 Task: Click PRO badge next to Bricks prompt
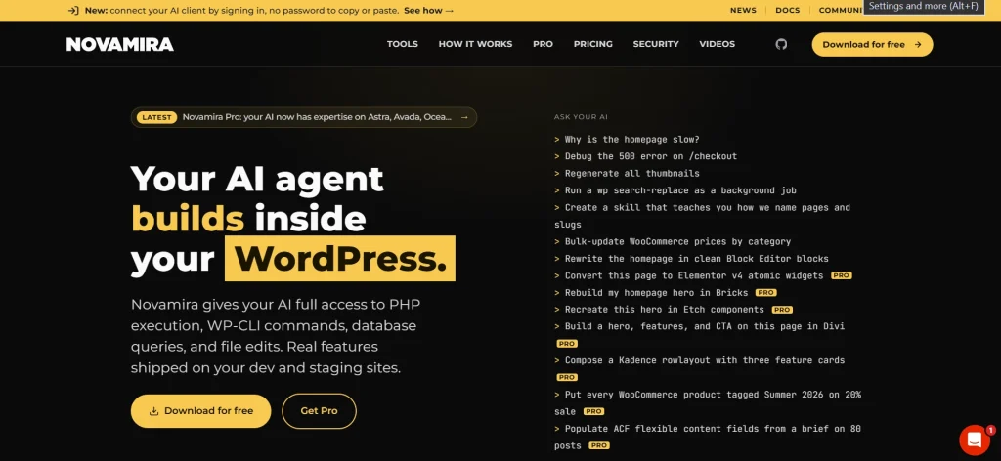(766, 293)
